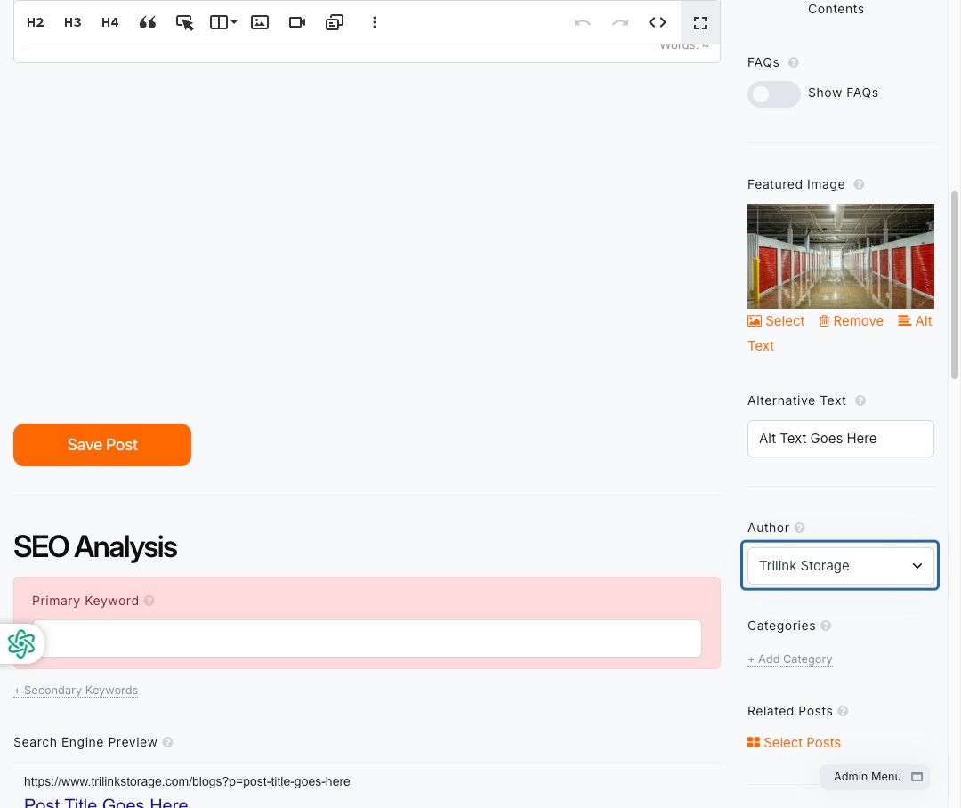Open the source code view

658,22
